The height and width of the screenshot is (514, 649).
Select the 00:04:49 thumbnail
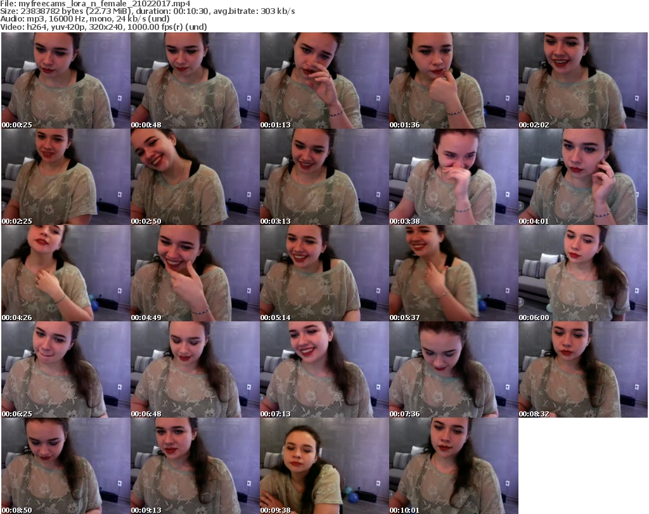[x=195, y=273]
